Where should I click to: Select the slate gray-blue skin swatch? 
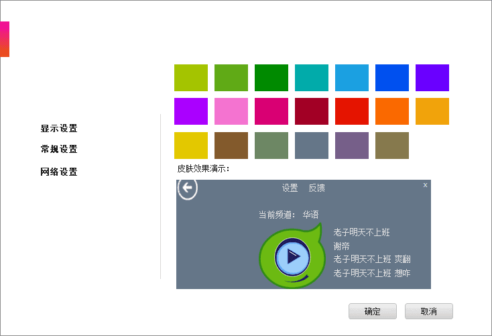tap(312, 146)
